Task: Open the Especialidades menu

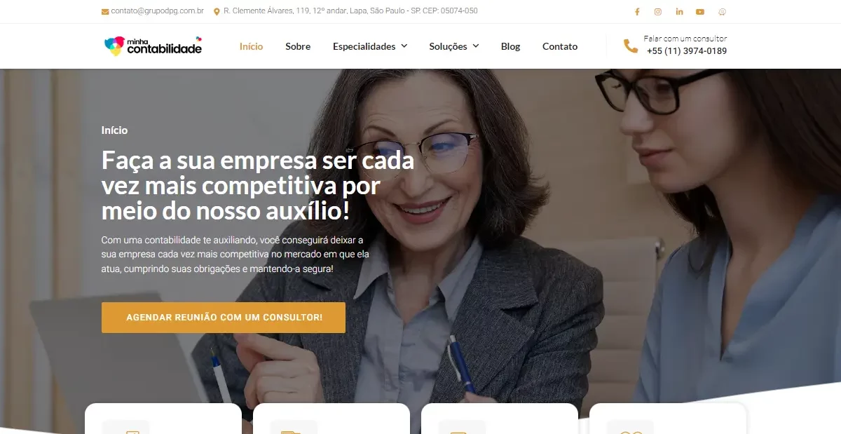Action: (364, 46)
